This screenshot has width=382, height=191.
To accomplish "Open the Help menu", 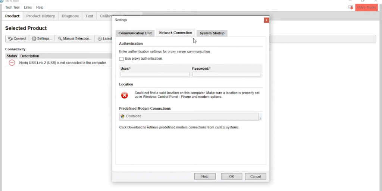I will [x=40, y=7].
